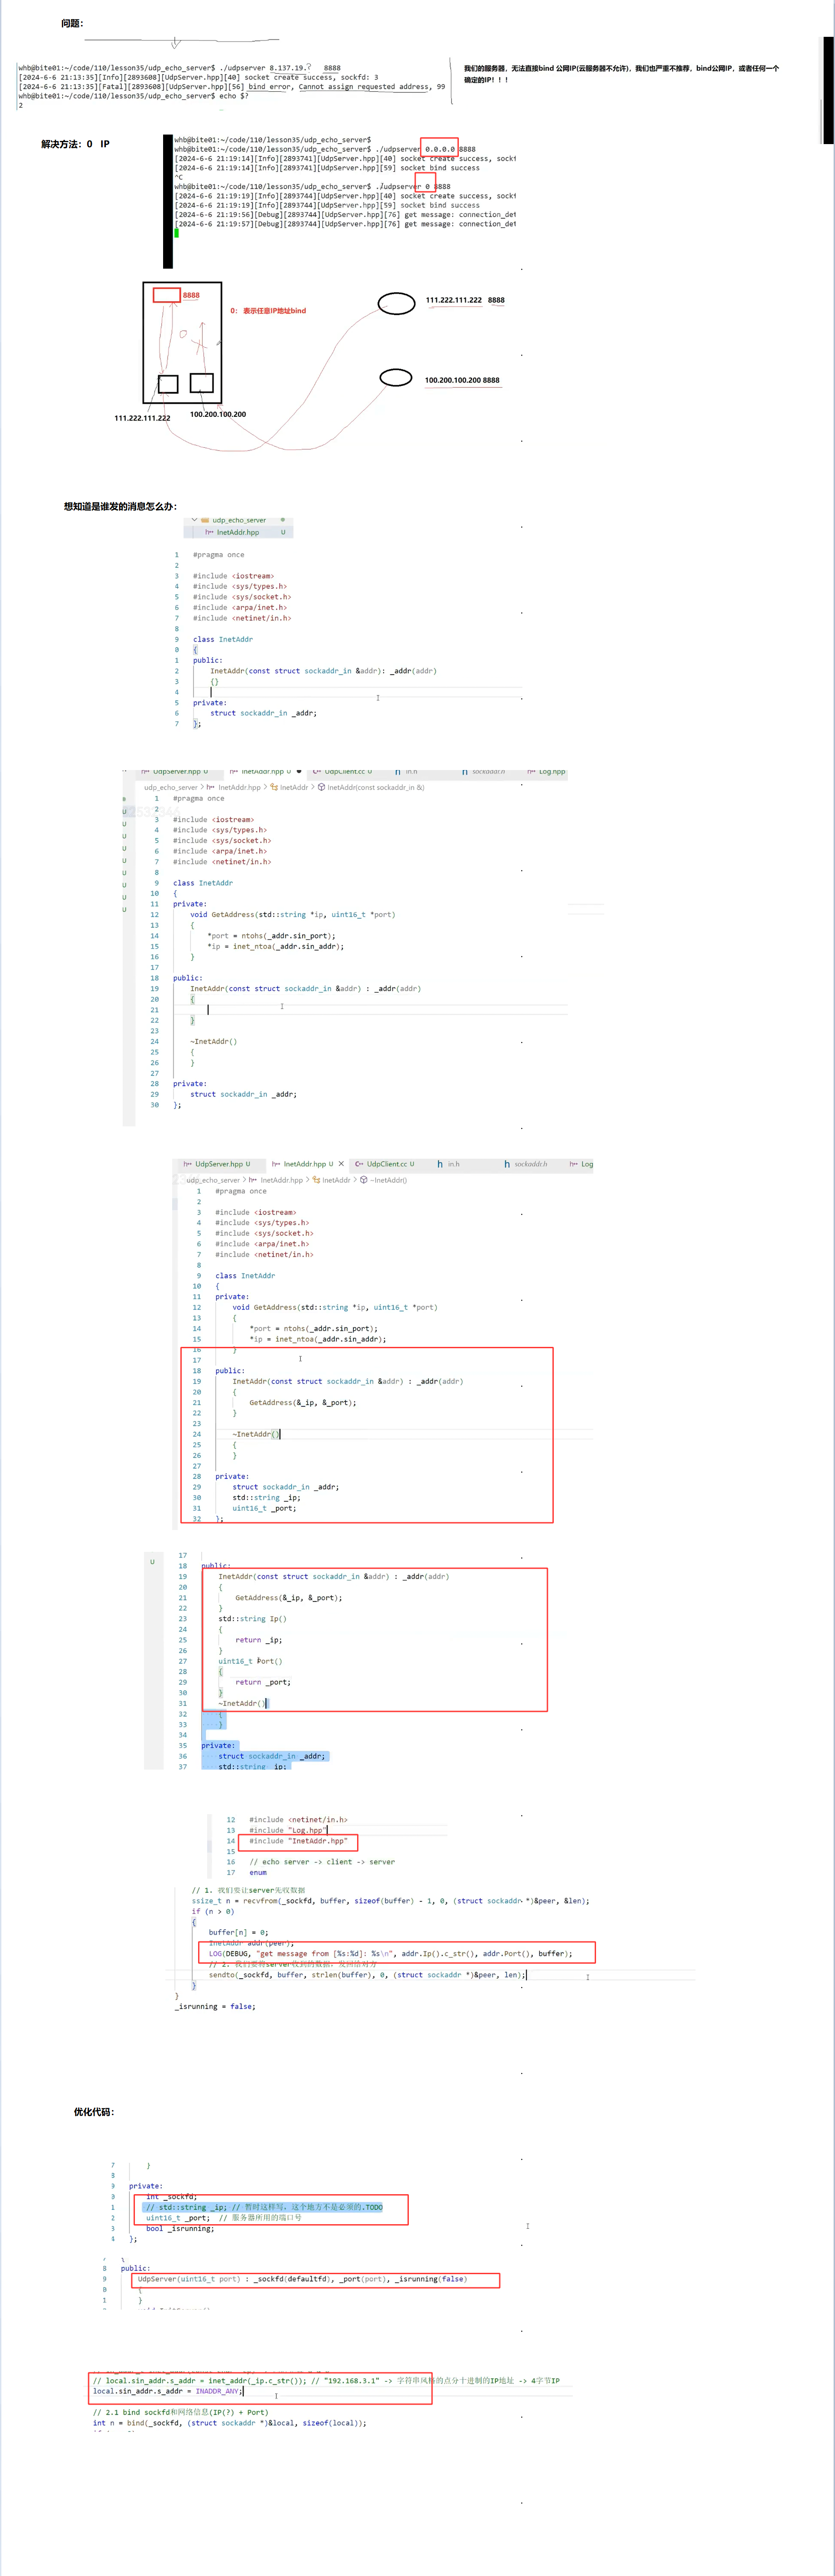Open in.h tab in third editor
This screenshot has width=835, height=2576.
pos(449,1164)
